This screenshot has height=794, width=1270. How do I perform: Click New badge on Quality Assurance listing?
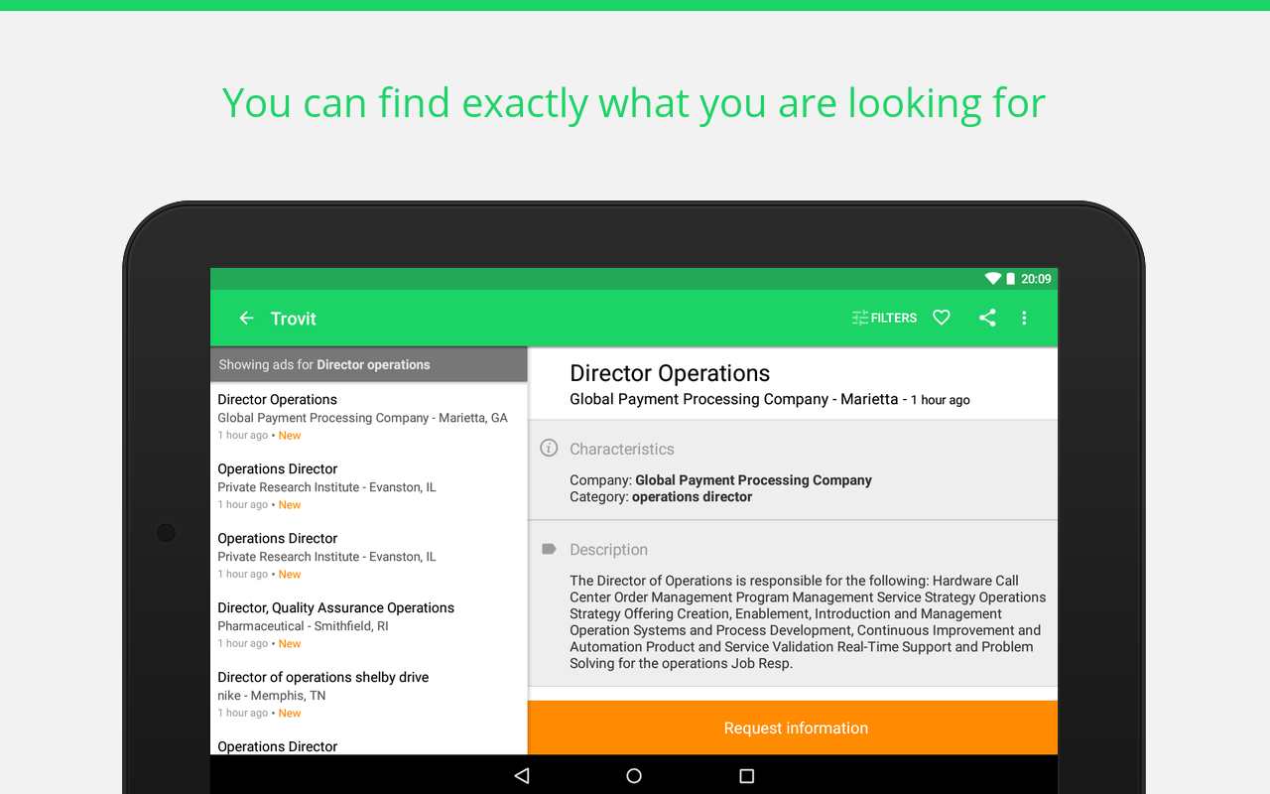tap(290, 644)
